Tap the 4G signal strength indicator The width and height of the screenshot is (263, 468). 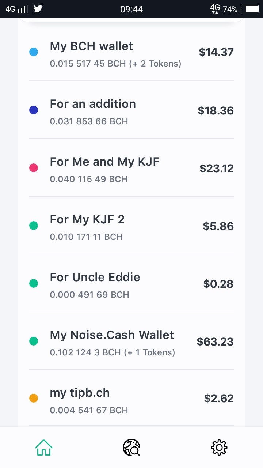tap(16, 9)
